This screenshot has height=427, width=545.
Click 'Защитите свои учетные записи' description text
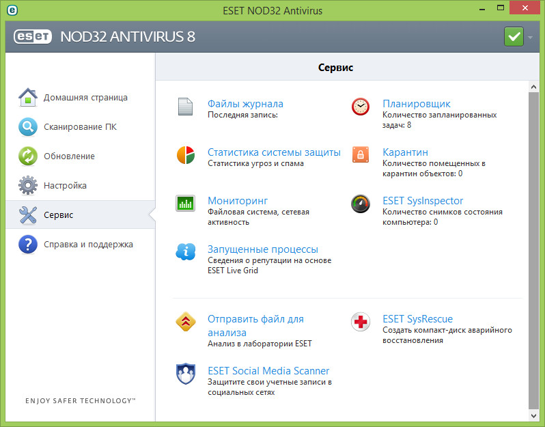(270, 387)
